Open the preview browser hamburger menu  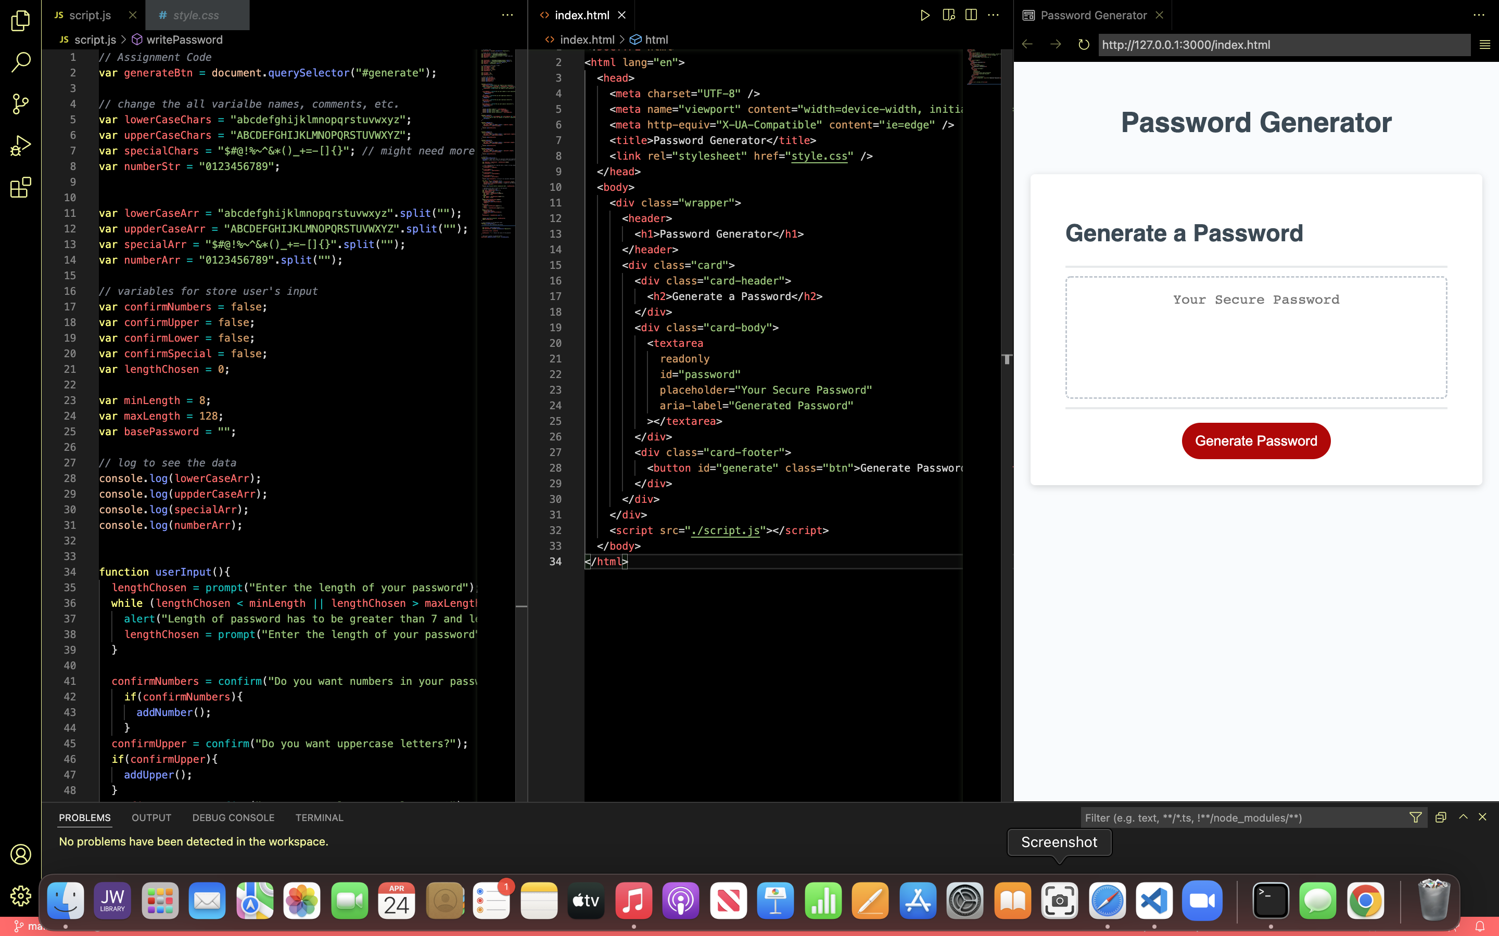[x=1485, y=45]
